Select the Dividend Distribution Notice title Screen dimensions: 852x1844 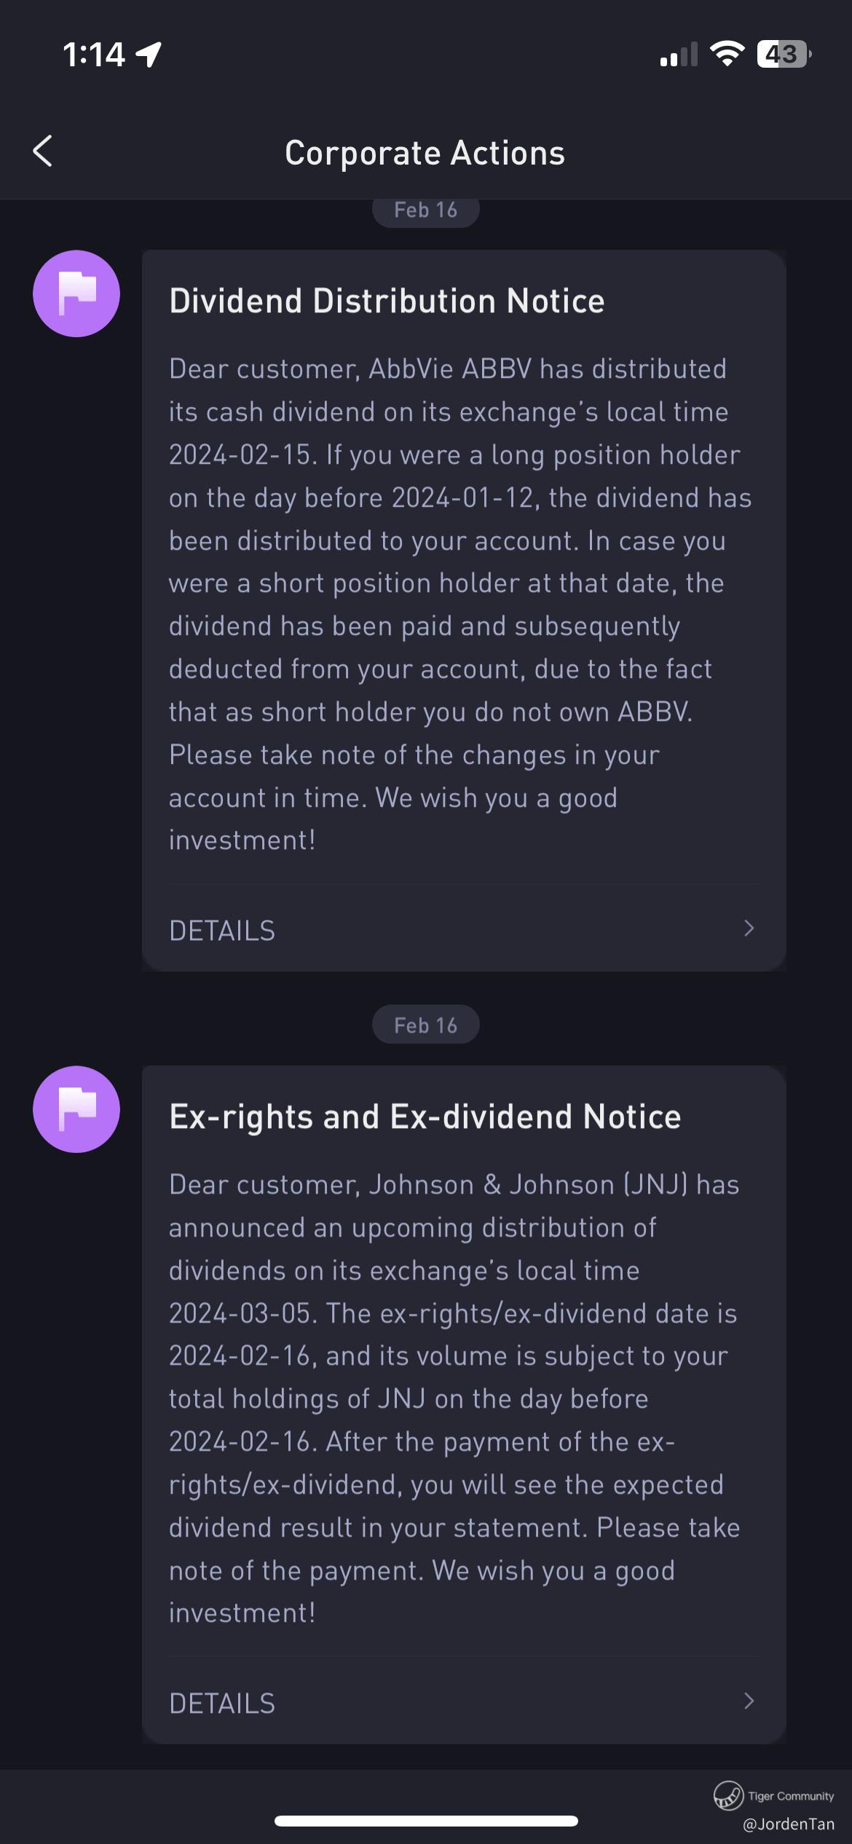pyautogui.click(x=387, y=301)
